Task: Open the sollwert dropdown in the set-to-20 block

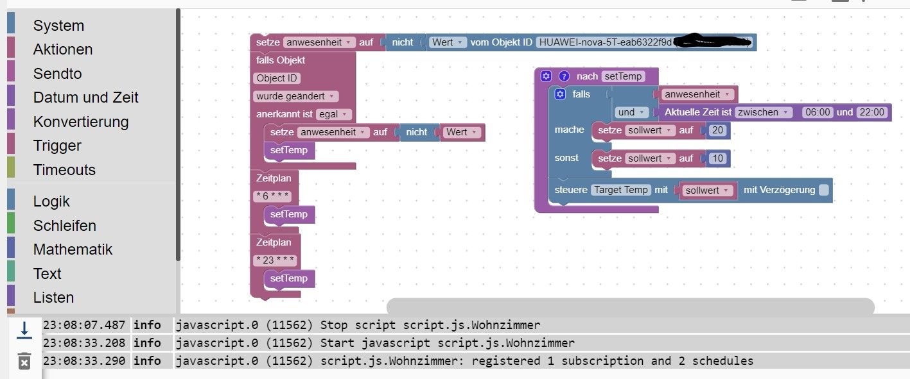Action: [651, 130]
